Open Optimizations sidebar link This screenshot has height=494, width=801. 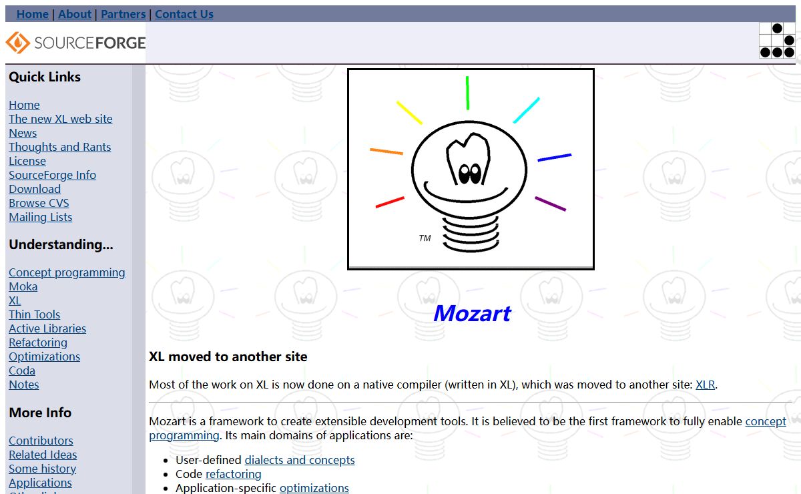pyautogui.click(x=45, y=356)
